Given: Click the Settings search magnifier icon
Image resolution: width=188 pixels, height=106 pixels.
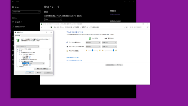Looking at the screenshot, I should pos(39,12).
